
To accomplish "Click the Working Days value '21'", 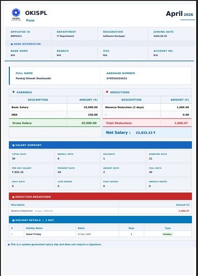I will click(x=150, y=159).
